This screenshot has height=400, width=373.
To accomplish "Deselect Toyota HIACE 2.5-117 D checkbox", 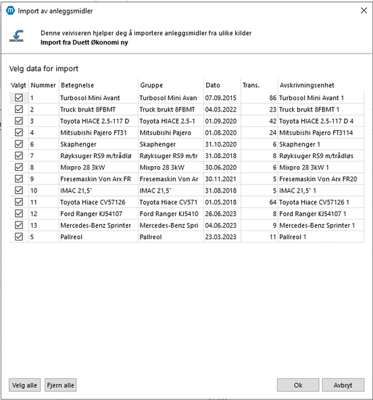I will pos(19,121).
